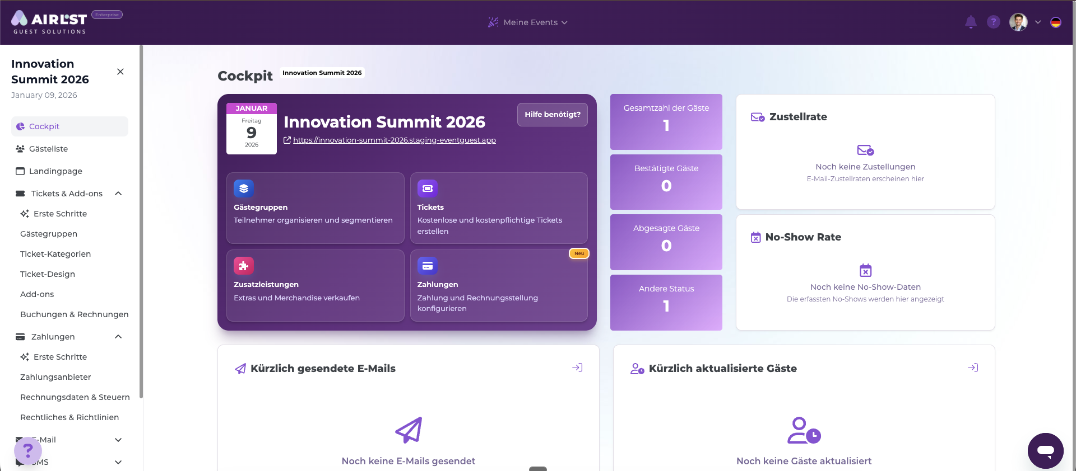Switch language via German flag icon
The image size is (1076, 471).
(1056, 22)
